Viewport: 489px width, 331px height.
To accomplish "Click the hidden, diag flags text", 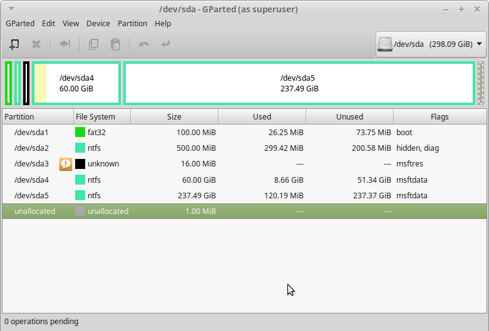I will pyautogui.click(x=418, y=148).
